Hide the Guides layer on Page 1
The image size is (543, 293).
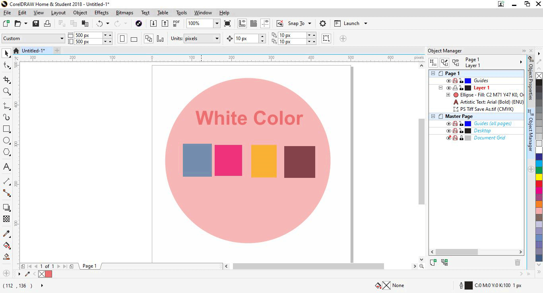[449, 81]
